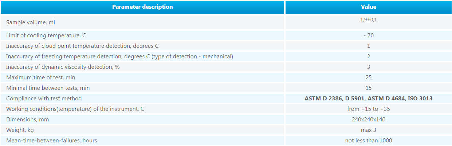Click Inaccuracy of dynamic viscosity detection label
Viewport: 452px width, 146px height.
click(x=65, y=67)
